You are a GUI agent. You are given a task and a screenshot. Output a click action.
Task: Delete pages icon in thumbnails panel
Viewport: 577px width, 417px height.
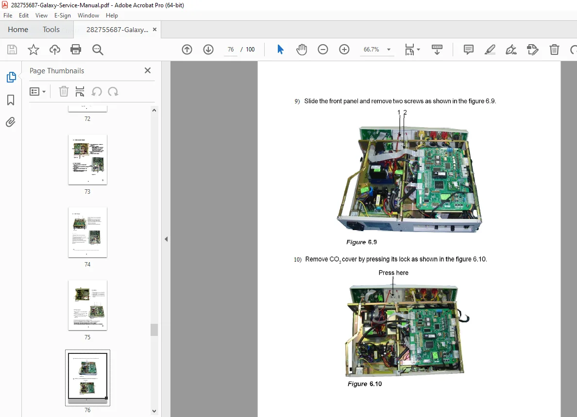[64, 91]
